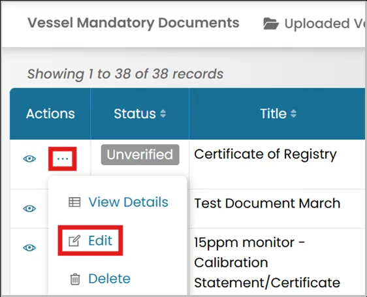This screenshot has height=297, width=367.
Task: Click the trash can icon in menu
Action: [75, 279]
